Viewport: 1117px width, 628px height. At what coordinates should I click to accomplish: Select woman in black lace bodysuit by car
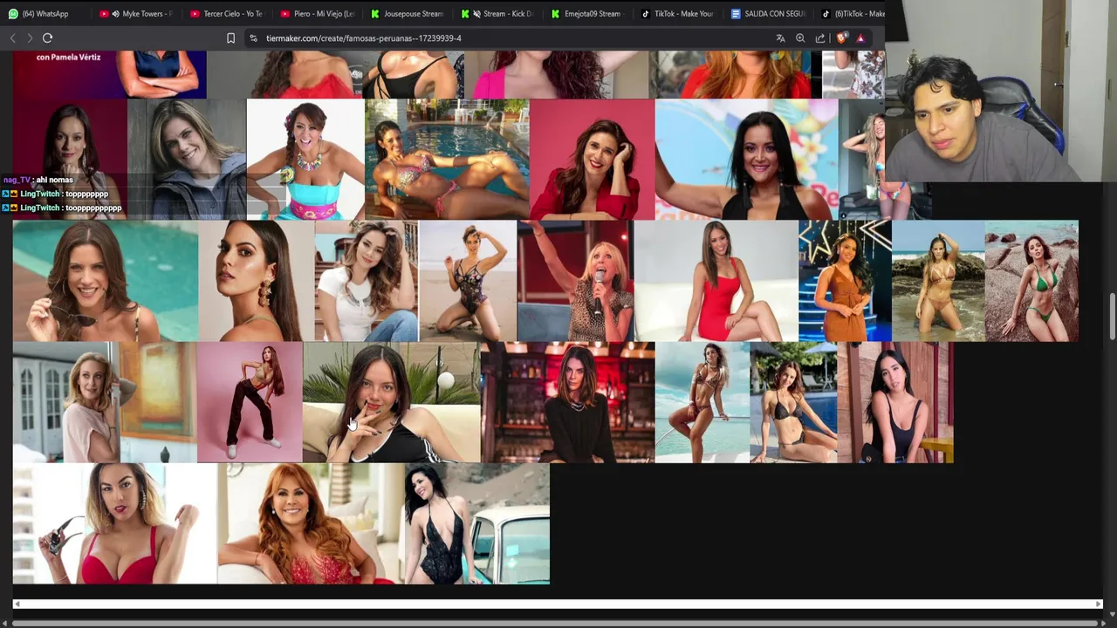click(477, 523)
